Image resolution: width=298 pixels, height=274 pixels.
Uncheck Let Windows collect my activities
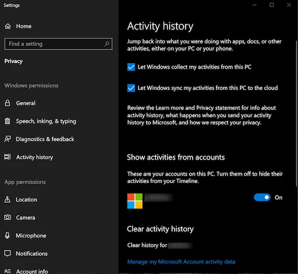pos(131,67)
